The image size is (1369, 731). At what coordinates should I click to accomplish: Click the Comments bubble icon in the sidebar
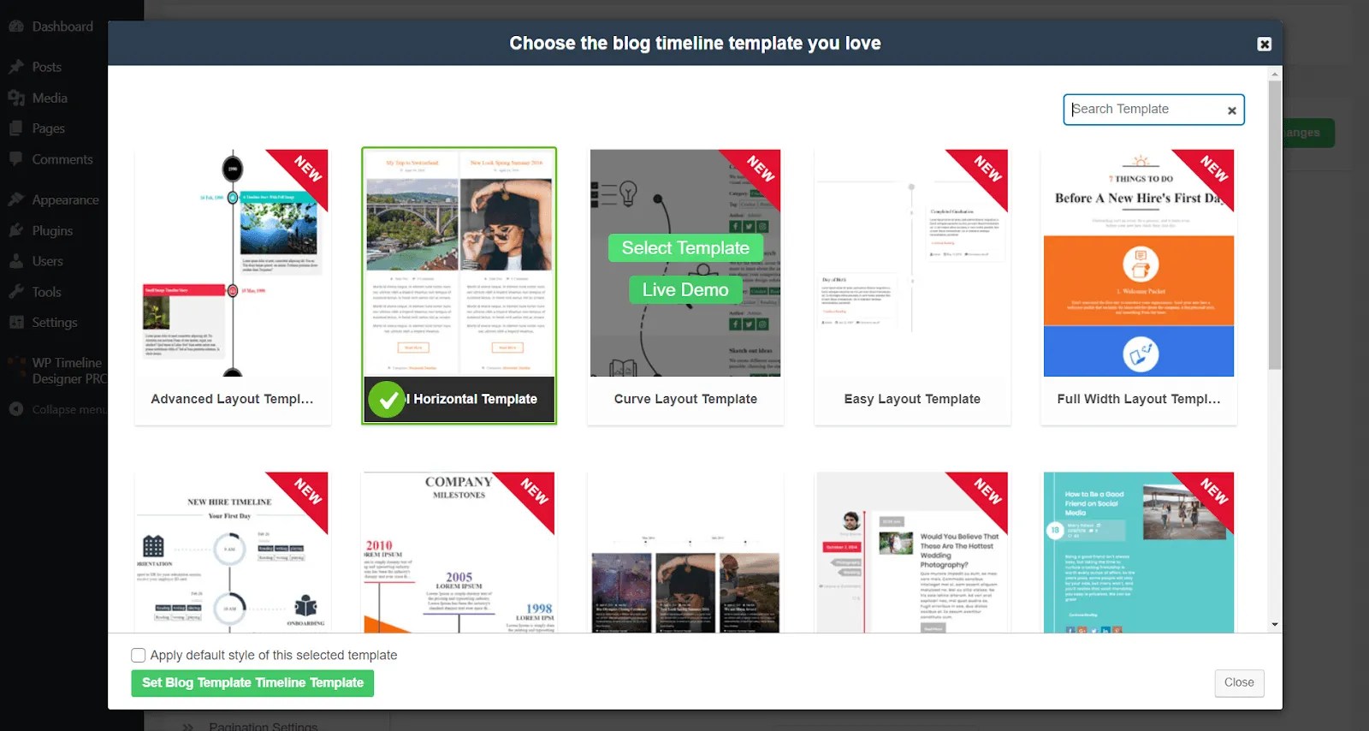pos(16,159)
